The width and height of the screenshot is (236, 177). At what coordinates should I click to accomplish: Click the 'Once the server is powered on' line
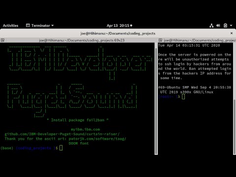click(195, 55)
